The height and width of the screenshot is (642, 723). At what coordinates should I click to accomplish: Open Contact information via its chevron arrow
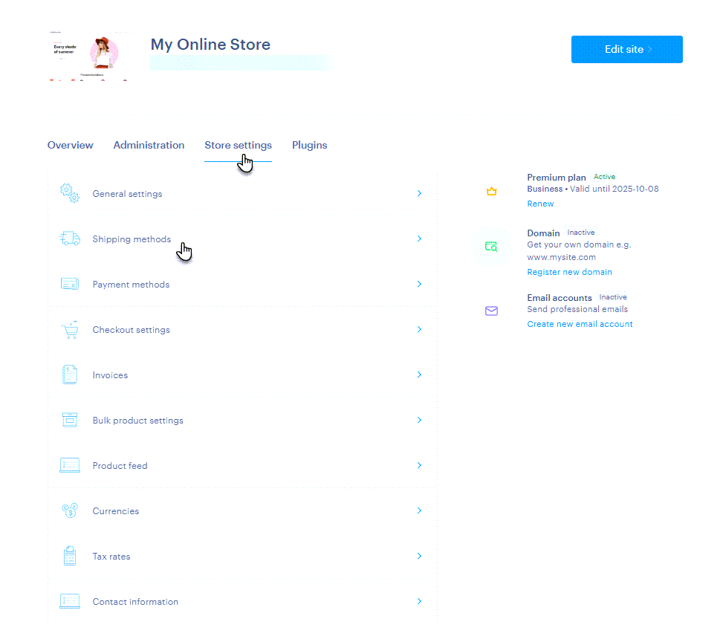click(x=419, y=601)
